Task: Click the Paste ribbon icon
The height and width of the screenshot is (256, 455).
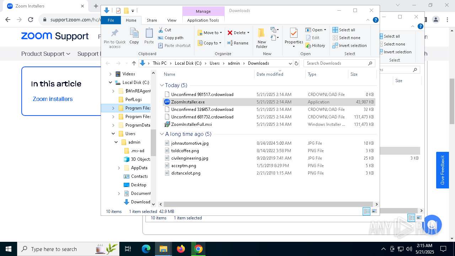Action: (149, 36)
